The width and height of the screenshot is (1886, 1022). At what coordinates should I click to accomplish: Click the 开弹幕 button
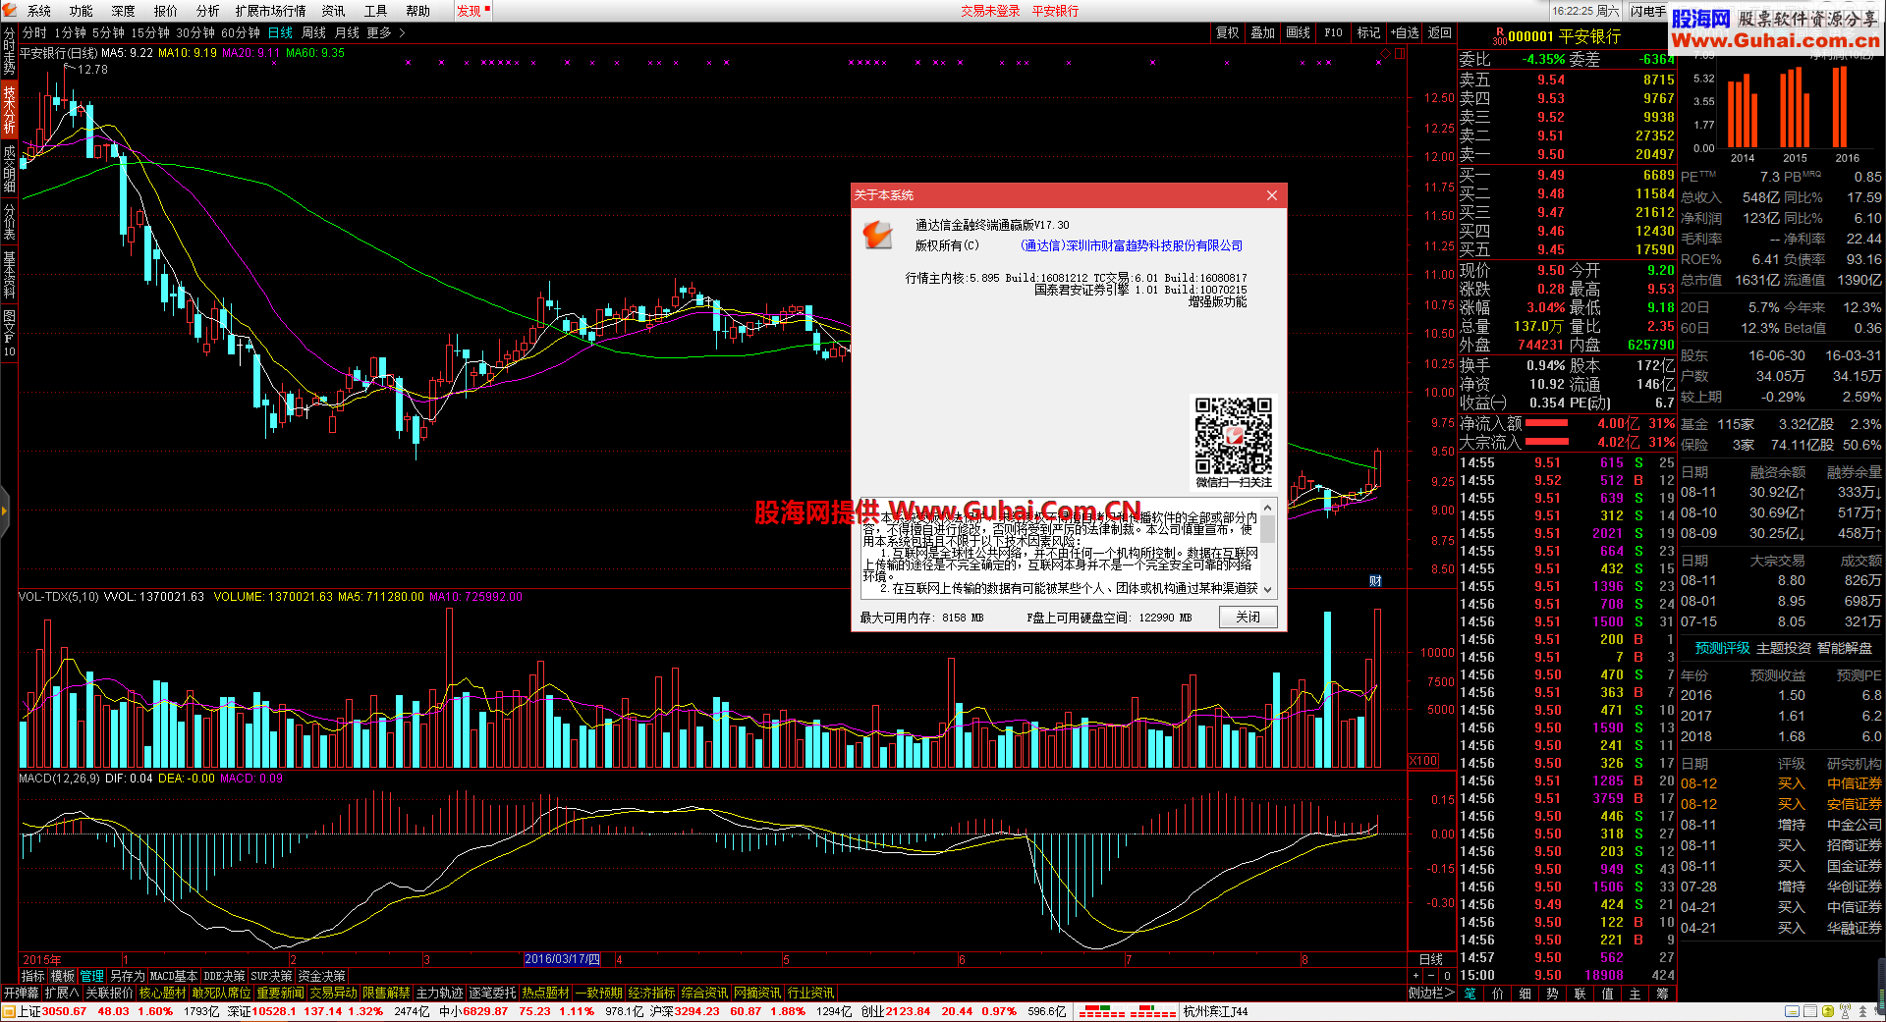pos(21,993)
